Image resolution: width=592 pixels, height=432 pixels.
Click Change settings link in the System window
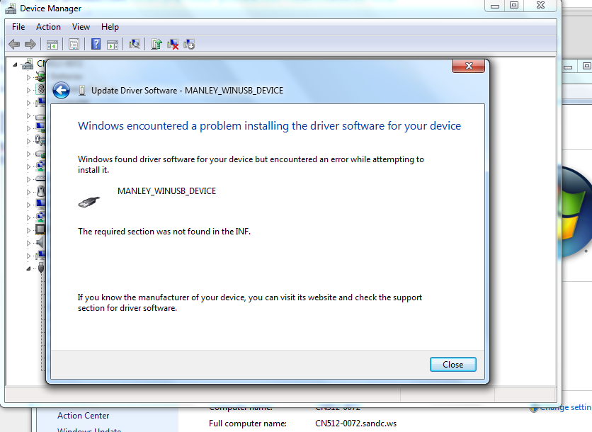coord(565,407)
